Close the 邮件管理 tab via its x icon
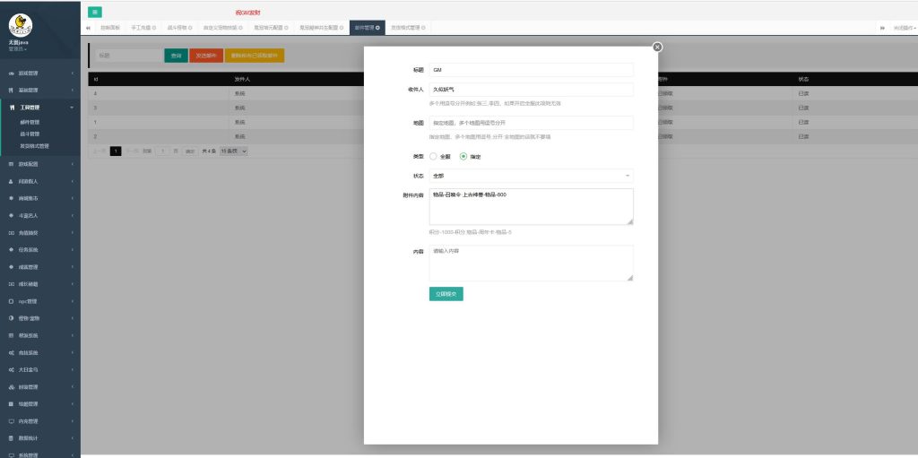This screenshot has height=458, width=918. pyautogui.click(x=377, y=28)
